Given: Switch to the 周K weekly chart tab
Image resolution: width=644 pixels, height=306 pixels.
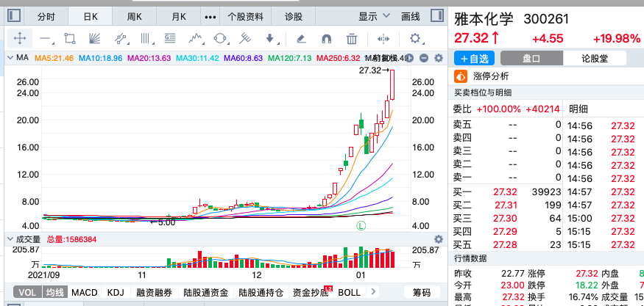Looking at the screenshot, I should tap(135, 16).
